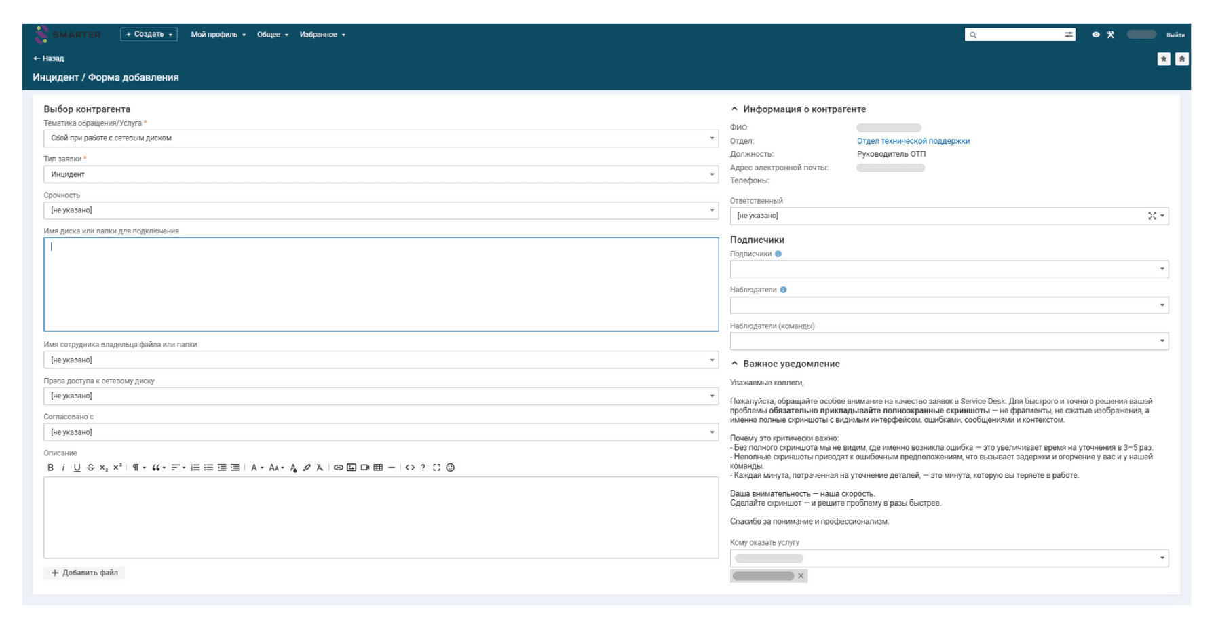This screenshot has width=1216, height=629.
Task: Open the Отдел технической поддержки link
Action: [913, 141]
